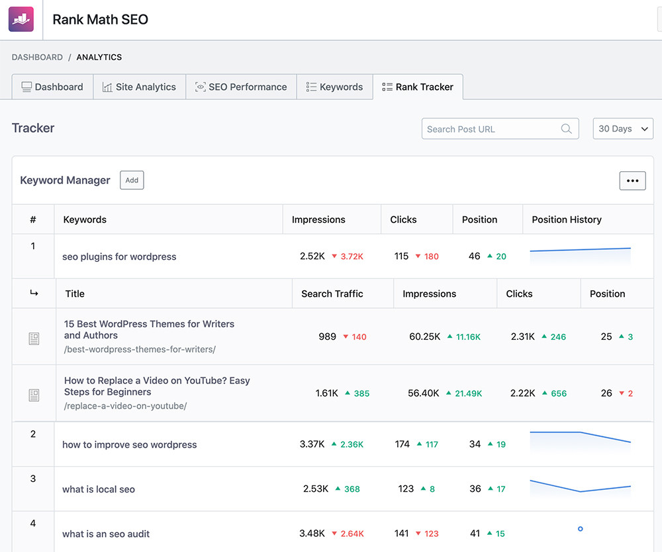Go to the Keywords tab
This screenshot has height=552, width=662.
(334, 87)
